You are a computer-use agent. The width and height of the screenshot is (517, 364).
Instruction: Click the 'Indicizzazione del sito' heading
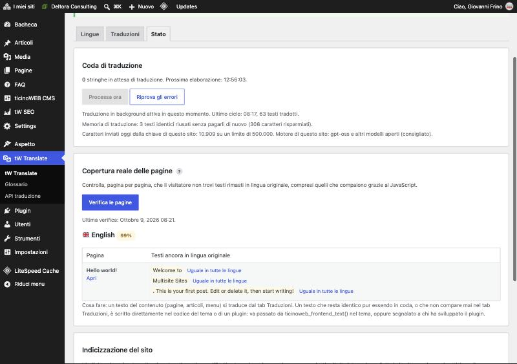(117, 350)
